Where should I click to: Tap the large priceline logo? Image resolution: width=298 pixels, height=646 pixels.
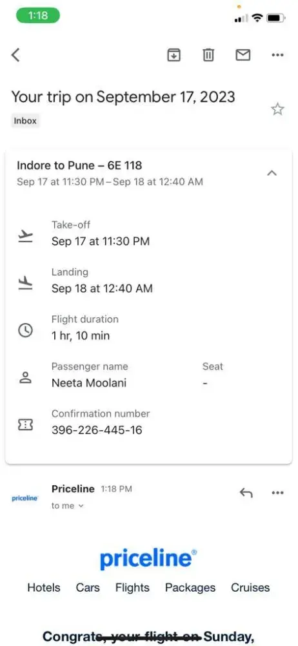(x=148, y=559)
